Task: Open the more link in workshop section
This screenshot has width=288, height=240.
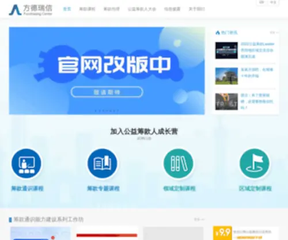Action: tap(199, 219)
